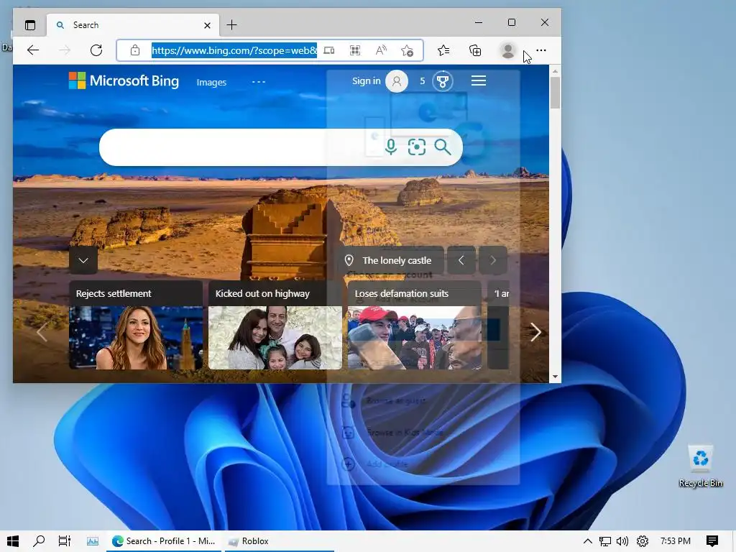Open the tab actions menu icon
The width and height of the screenshot is (736, 552).
point(30,25)
